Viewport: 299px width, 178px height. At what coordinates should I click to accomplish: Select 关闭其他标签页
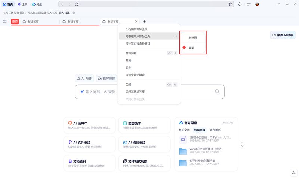pyautogui.click(x=149, y=92)
